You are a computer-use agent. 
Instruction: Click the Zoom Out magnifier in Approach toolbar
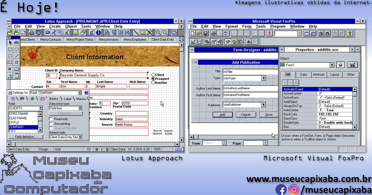165,33
